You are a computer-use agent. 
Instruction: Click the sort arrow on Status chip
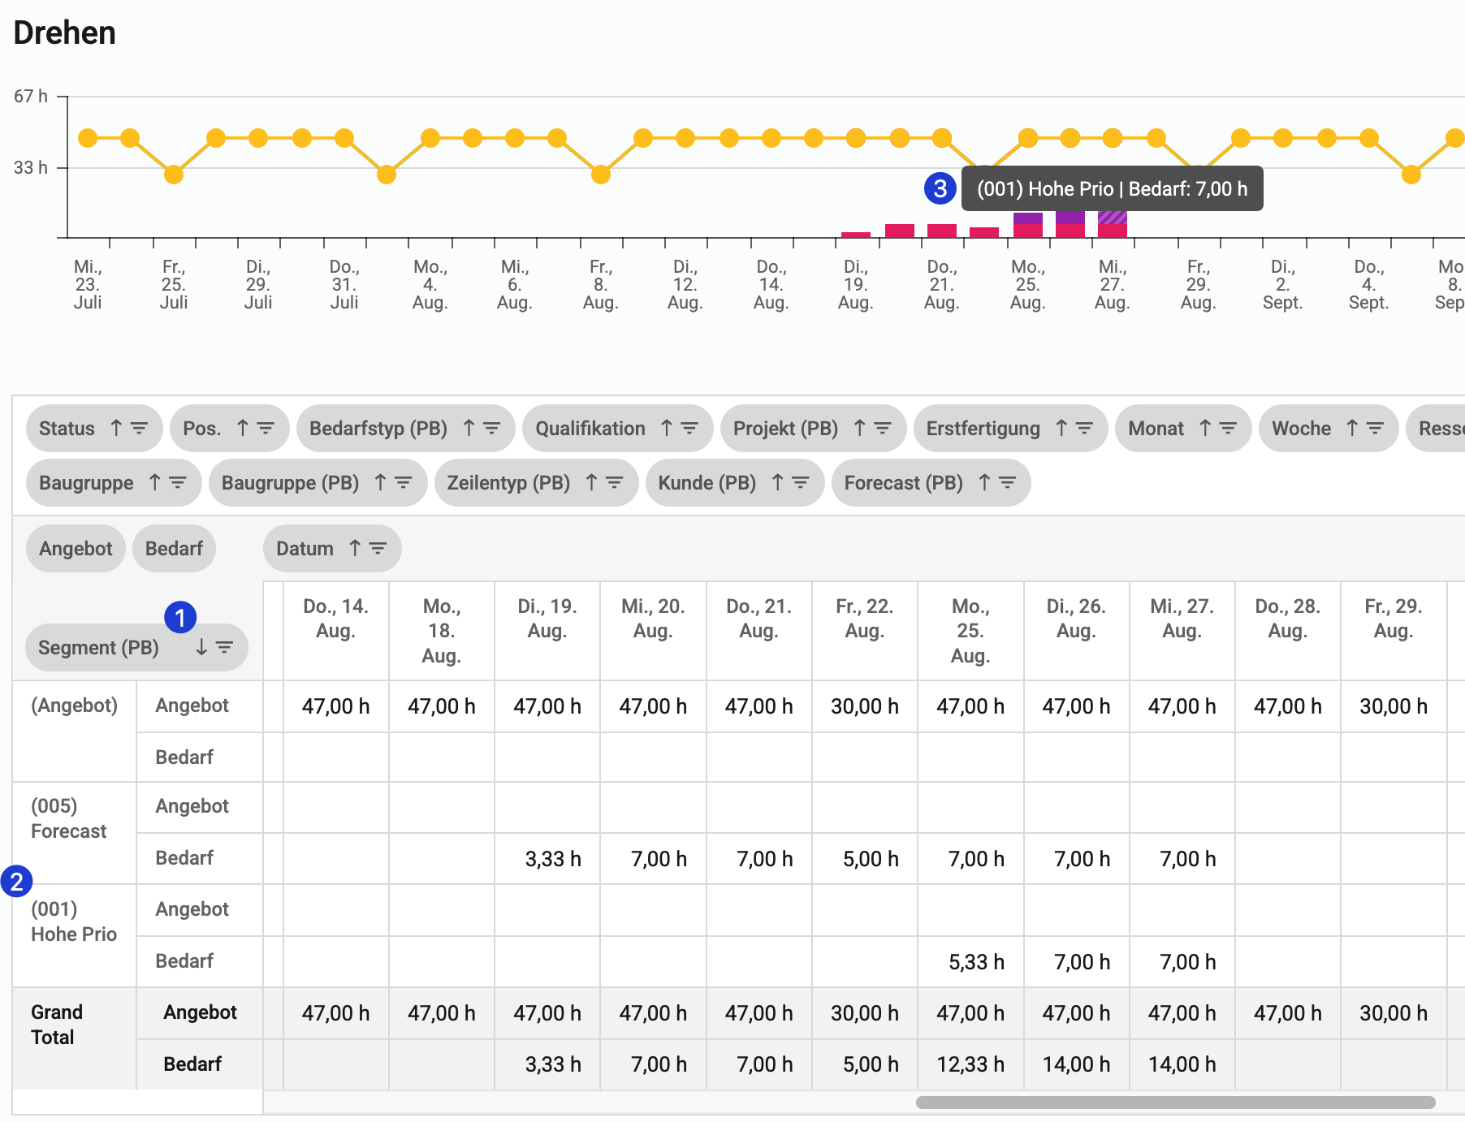(116, 428)
